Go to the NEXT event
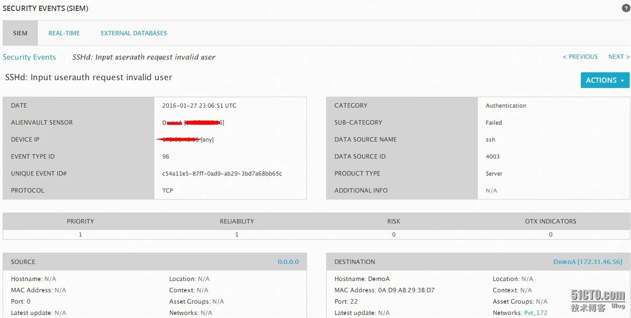 pos(619,57)
